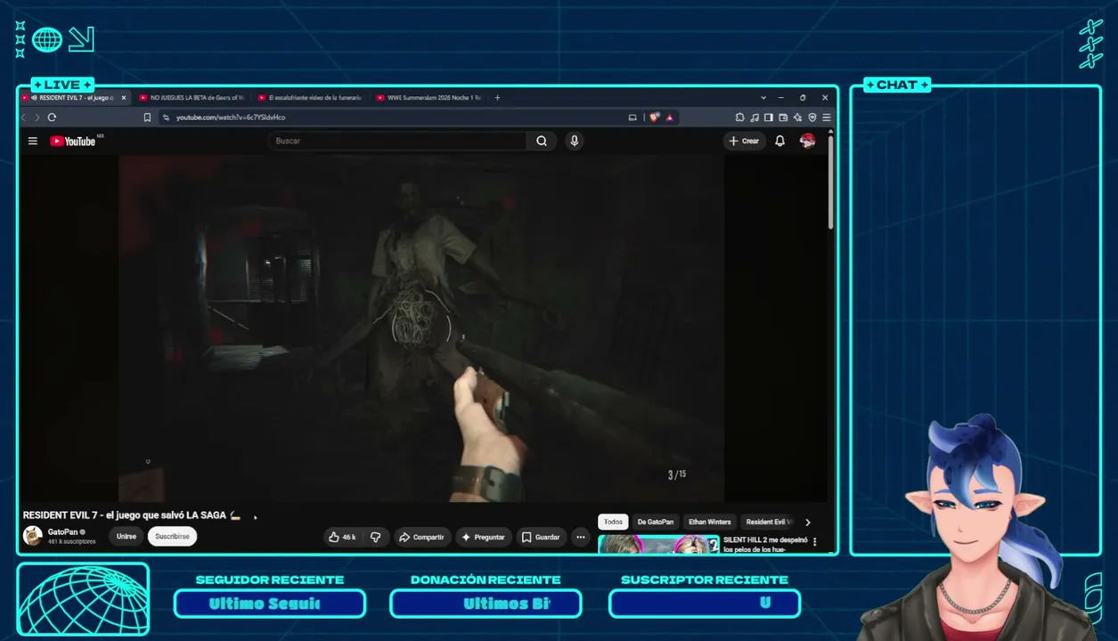This screenshot has width=1118, height=641.
Task: Close the RESIDENT EVIL 7 tab
Action: (124, 98)
